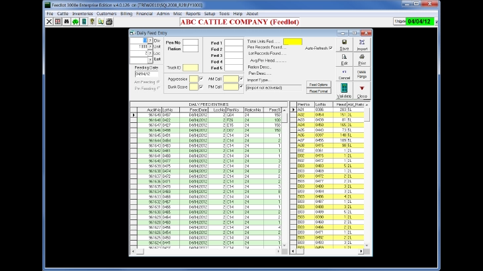Select the Am Feeding radio button
The image size is (483, 271).
click(158, 82)
